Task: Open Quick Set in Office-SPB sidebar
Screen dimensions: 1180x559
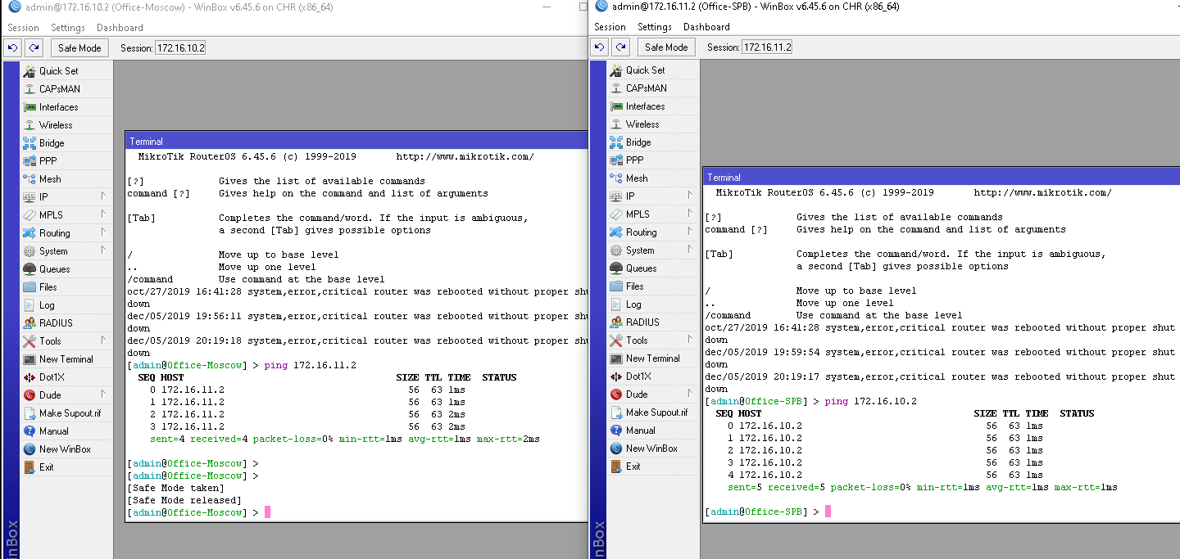Action: coord(653,70)
